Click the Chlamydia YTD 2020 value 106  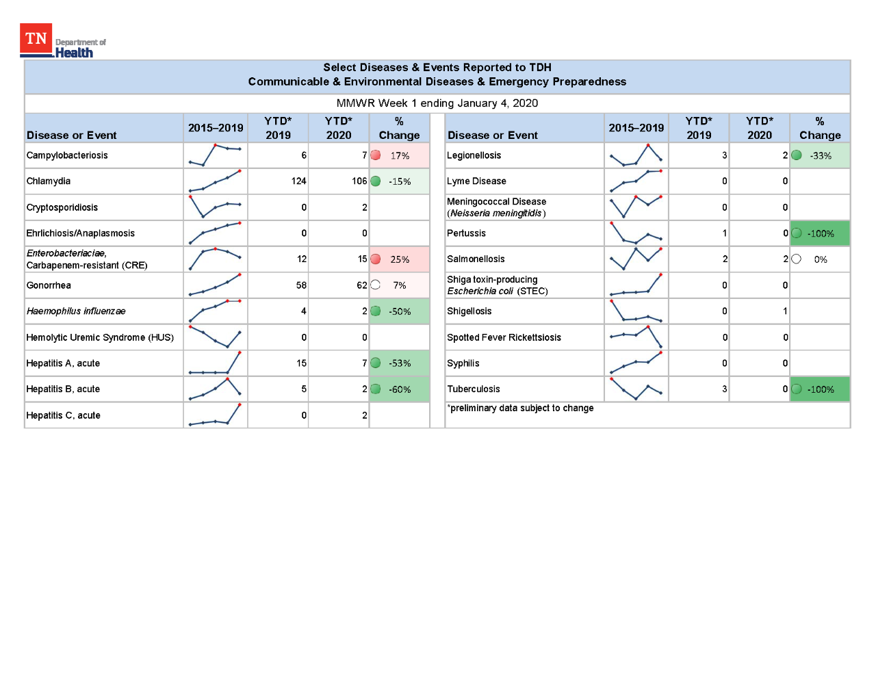(359, 181)
